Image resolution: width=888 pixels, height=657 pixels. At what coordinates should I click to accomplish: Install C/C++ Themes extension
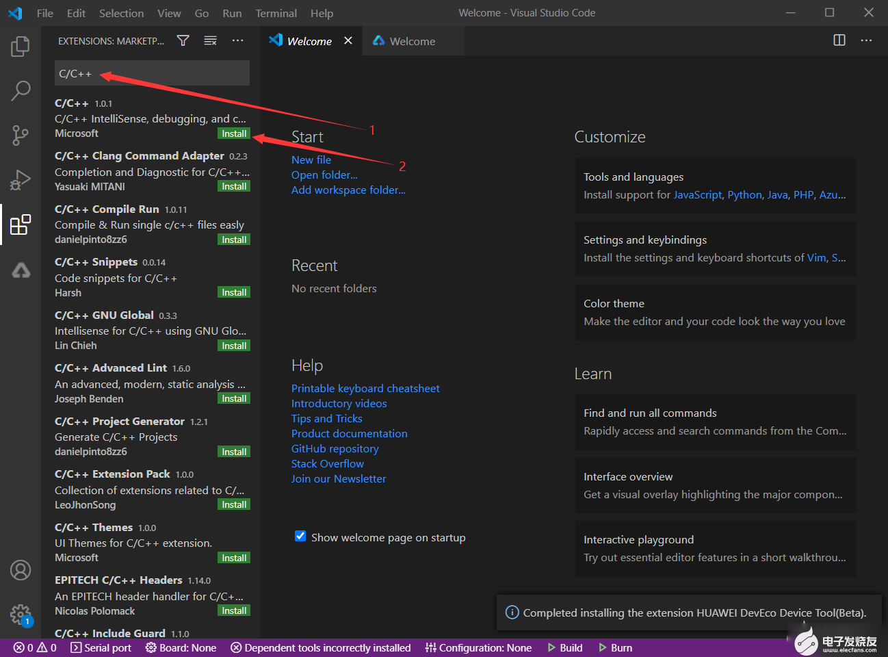234,558
